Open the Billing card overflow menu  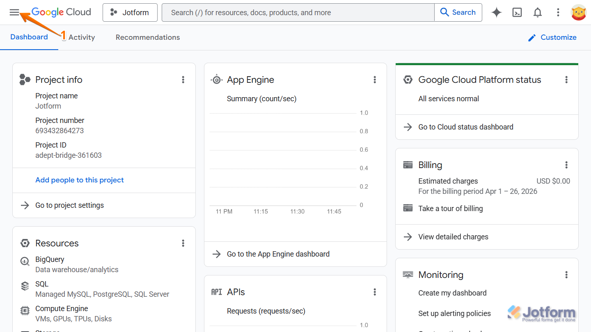tap(566, 165)
